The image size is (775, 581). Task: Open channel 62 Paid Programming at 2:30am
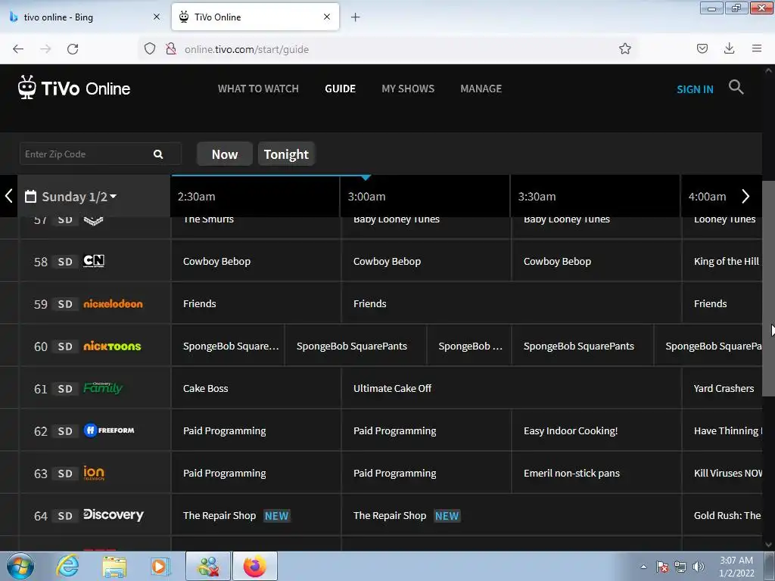(256, 430)
